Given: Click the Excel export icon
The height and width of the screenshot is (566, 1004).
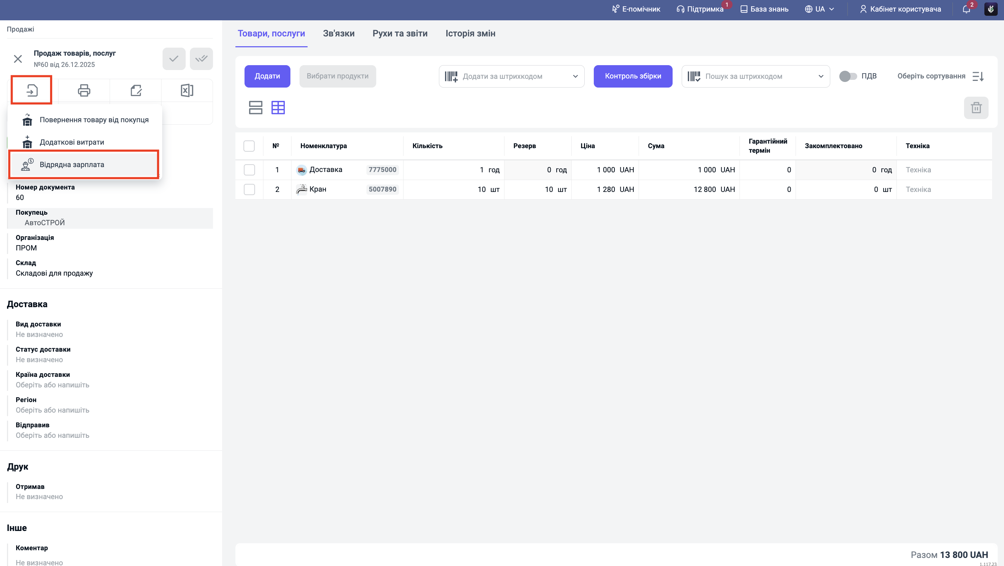Looking at the screenshot, I should point(187,90).
